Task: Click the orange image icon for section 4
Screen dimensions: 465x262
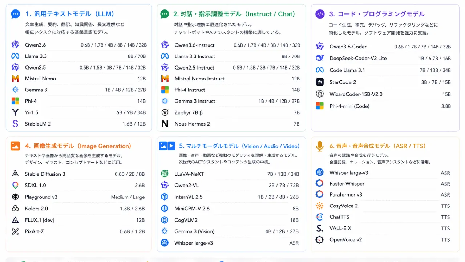Action: tap(15, 146)
